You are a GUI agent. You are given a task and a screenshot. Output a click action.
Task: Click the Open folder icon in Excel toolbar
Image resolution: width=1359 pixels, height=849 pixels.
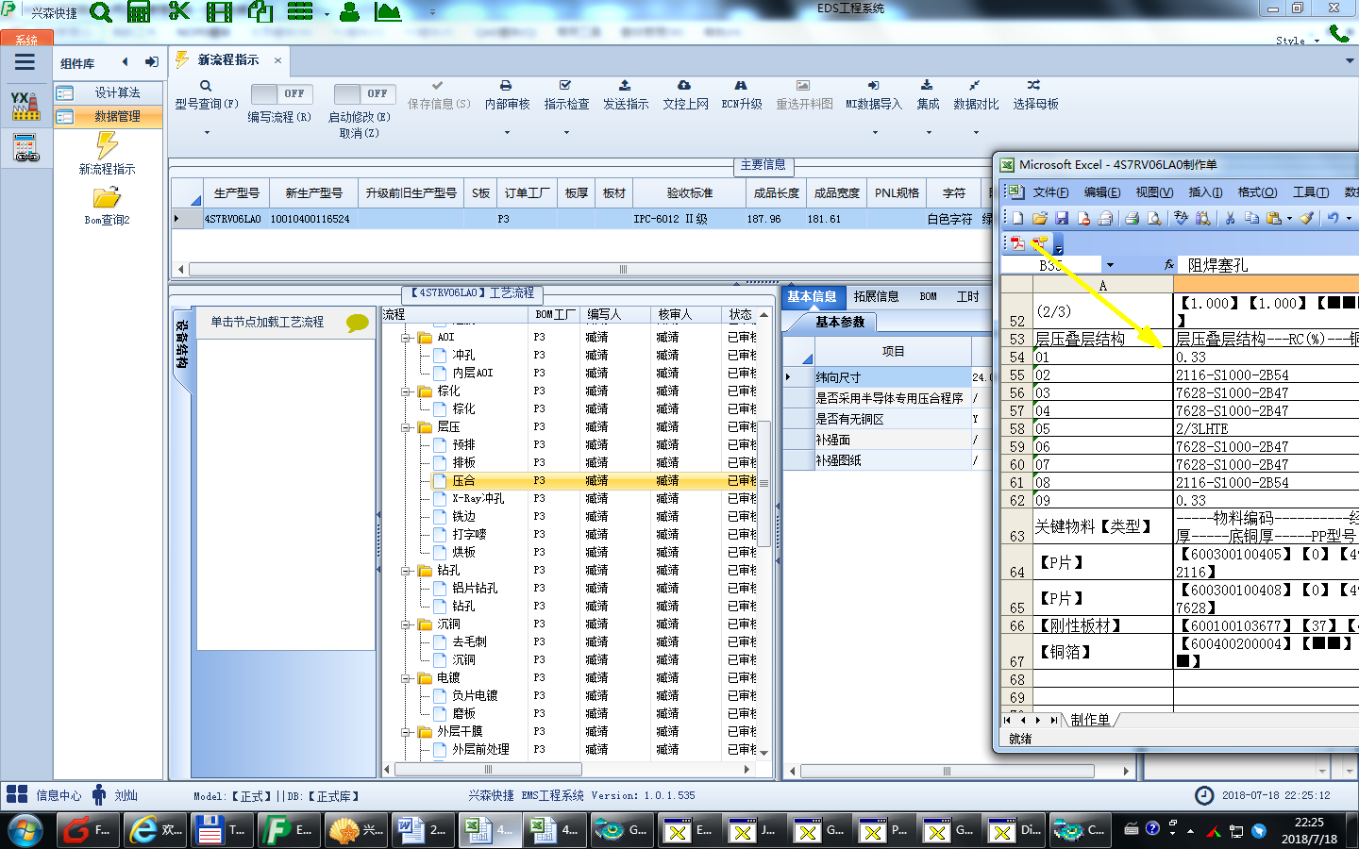click(x=1040, y=218)
